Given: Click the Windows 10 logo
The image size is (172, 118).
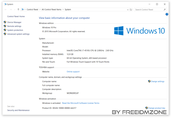Looking at the screenshot, I should [139, 31].
